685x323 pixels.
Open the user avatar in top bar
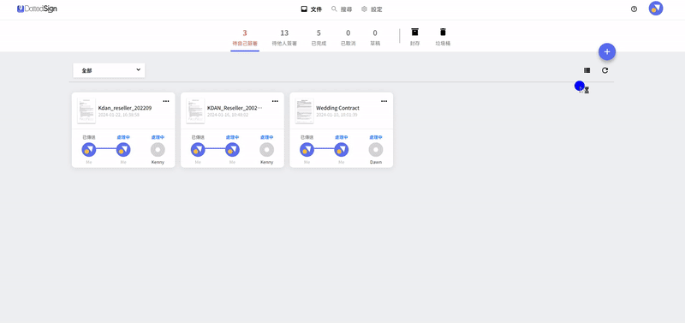[656, 9]
